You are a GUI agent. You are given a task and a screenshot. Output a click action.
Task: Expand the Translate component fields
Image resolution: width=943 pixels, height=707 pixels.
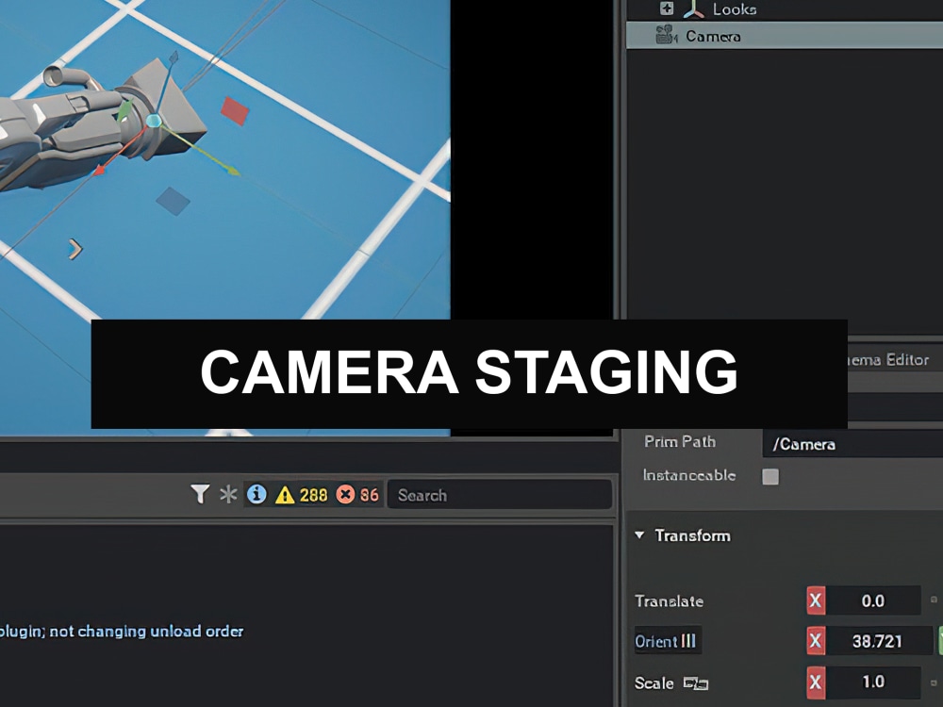[x=934, y=600]
